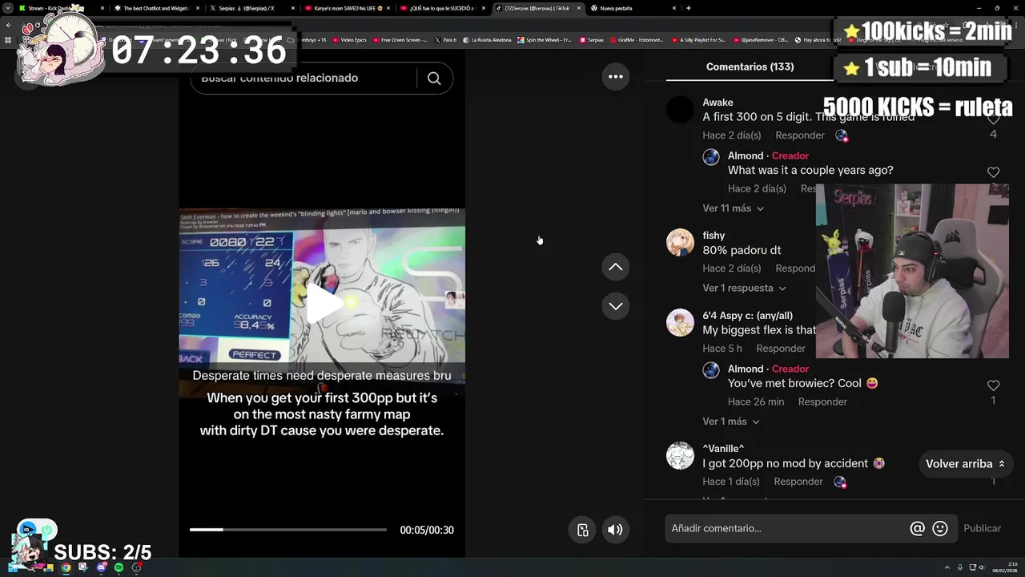Image resolution: width=1025 pixels, height=577 pixels.
Task: Open the three-dots video options menu
Action: coord(616,77)
